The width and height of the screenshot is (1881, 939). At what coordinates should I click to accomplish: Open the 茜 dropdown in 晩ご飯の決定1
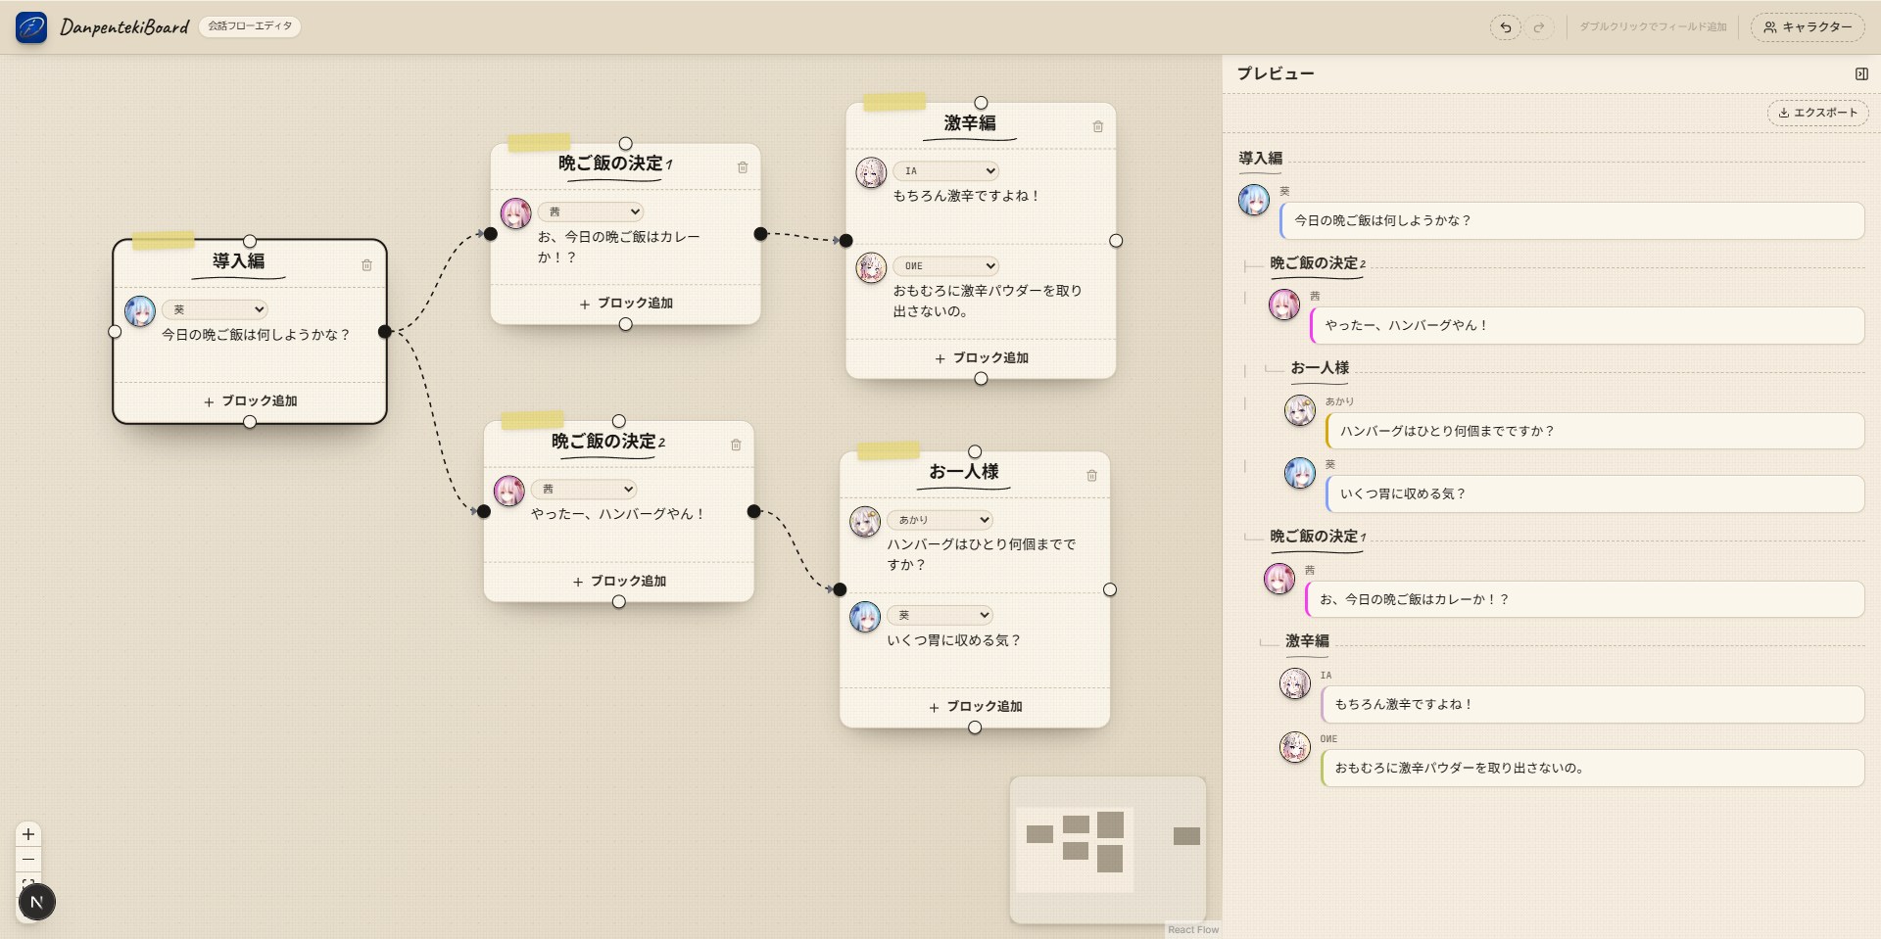coord(591,211)
